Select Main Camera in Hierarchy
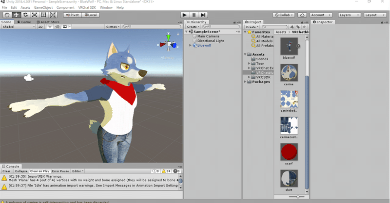 click(208, 36)
